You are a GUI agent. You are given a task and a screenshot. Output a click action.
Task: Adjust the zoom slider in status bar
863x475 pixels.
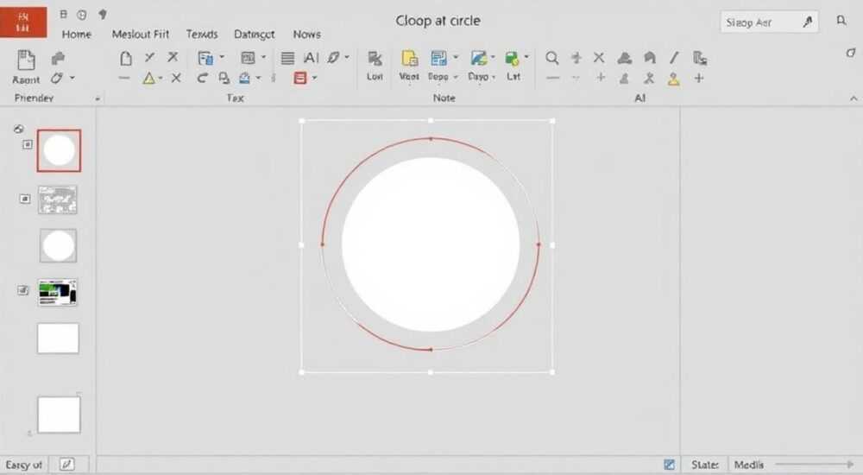[814, 465]
